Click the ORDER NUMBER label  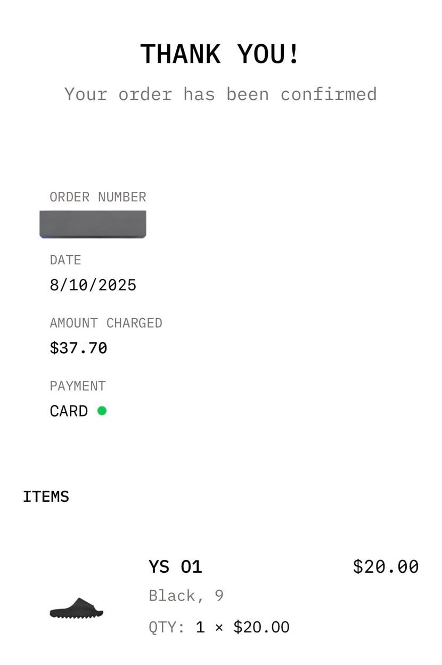tap(97, 197)
